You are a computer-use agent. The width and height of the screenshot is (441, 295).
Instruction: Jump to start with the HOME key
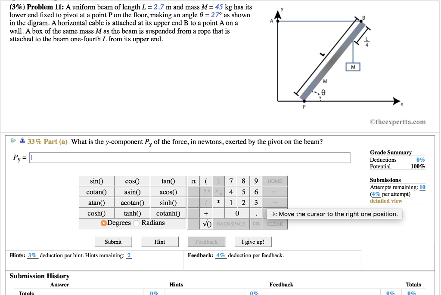[275, 181]
